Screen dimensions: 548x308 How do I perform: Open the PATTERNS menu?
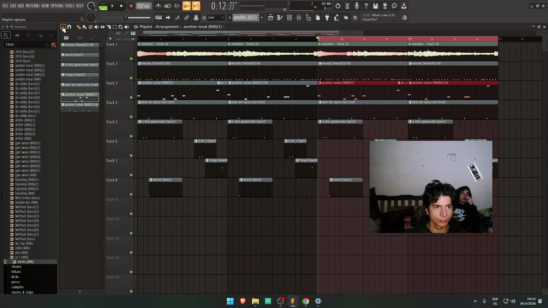tap(33, 6)
